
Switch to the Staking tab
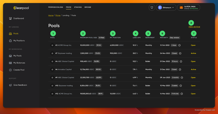pyautogui.click(x=78, y=7)
